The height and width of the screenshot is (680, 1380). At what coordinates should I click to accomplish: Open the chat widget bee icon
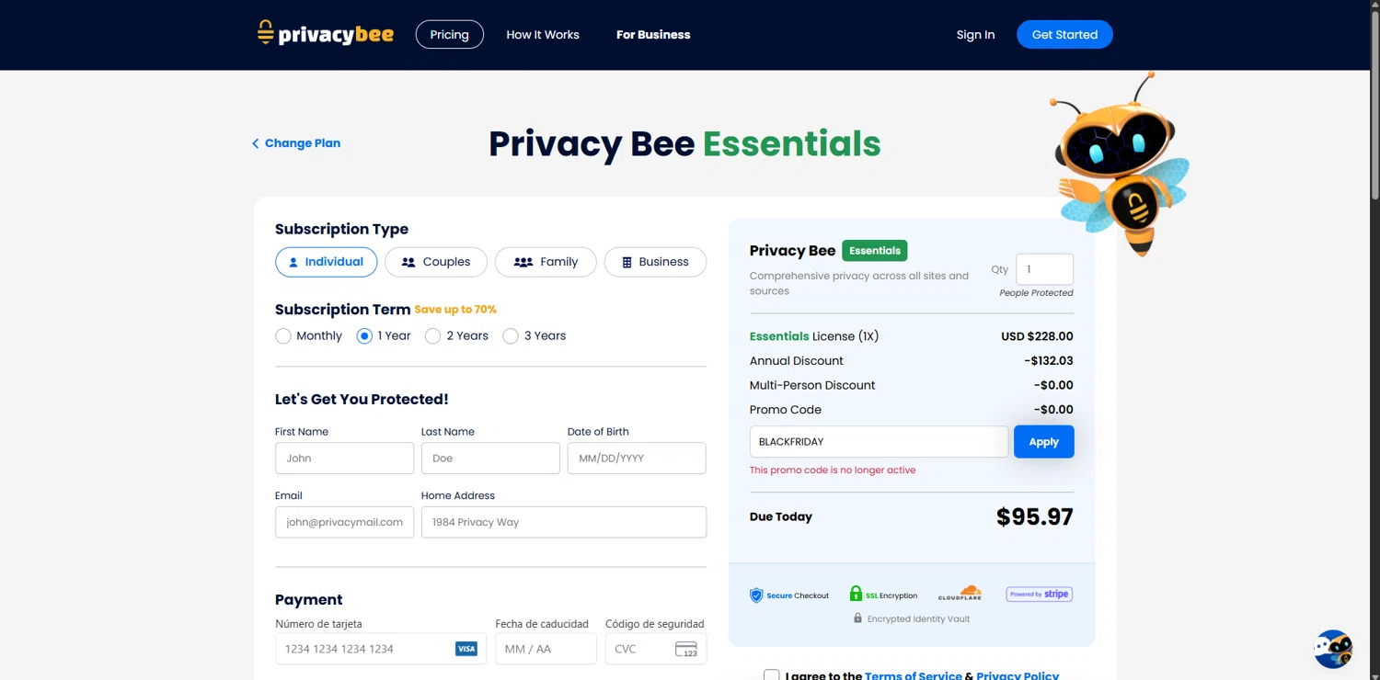pyautogui.click(x=1333, y=649)
